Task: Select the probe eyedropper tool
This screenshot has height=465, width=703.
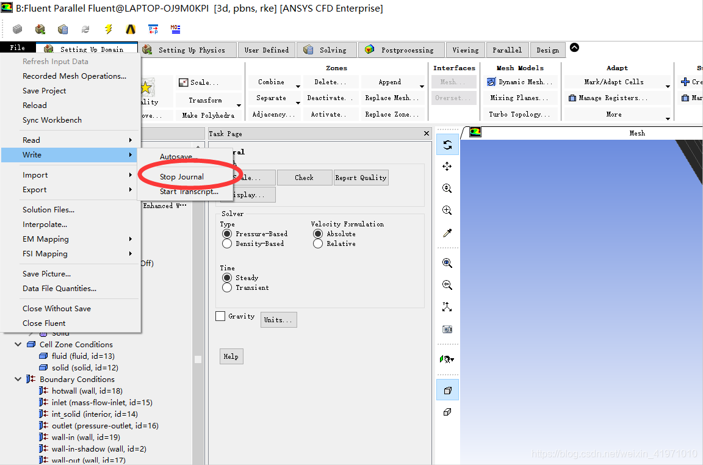Action: point(447,232)
